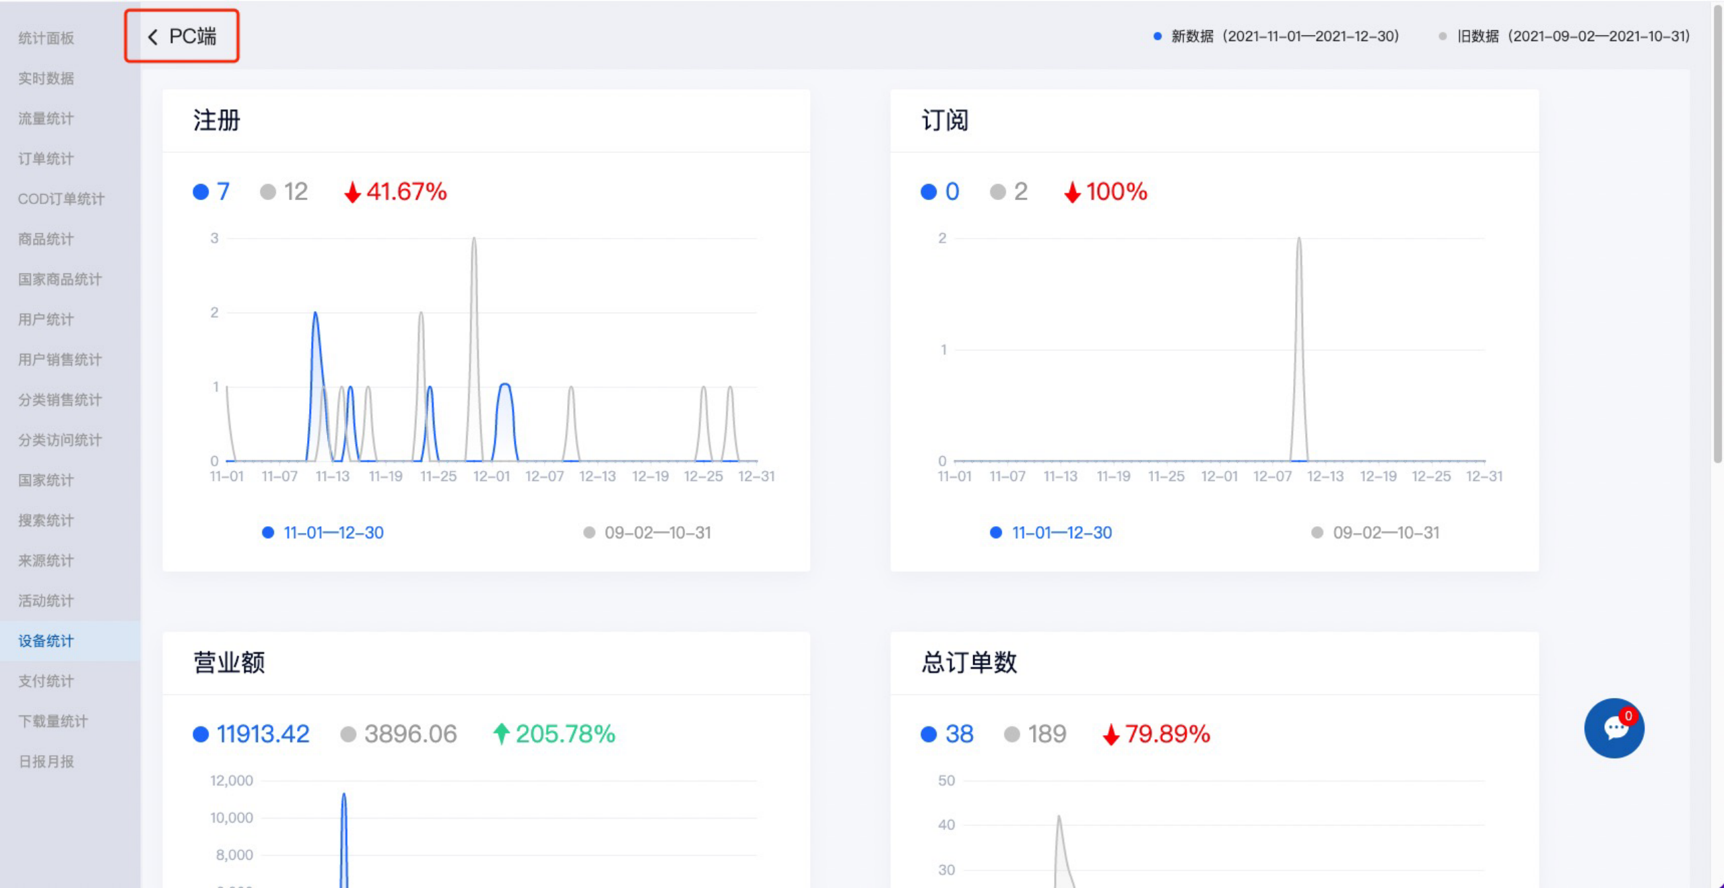
Task: Select 活动统计 sidebar entry
Action: (x=46, y=601)
